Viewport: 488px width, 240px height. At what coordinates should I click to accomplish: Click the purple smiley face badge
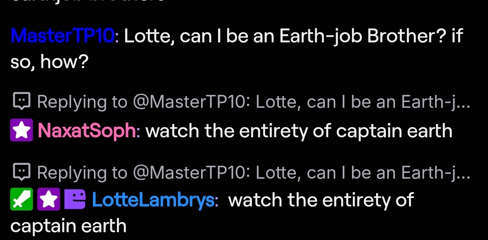[75, 200]
